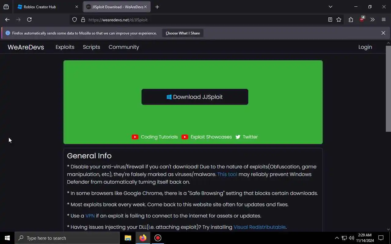This screenshot has width=391, height=244.
Task: Expand more tools overflow chevron
Action: click(372, 20)
